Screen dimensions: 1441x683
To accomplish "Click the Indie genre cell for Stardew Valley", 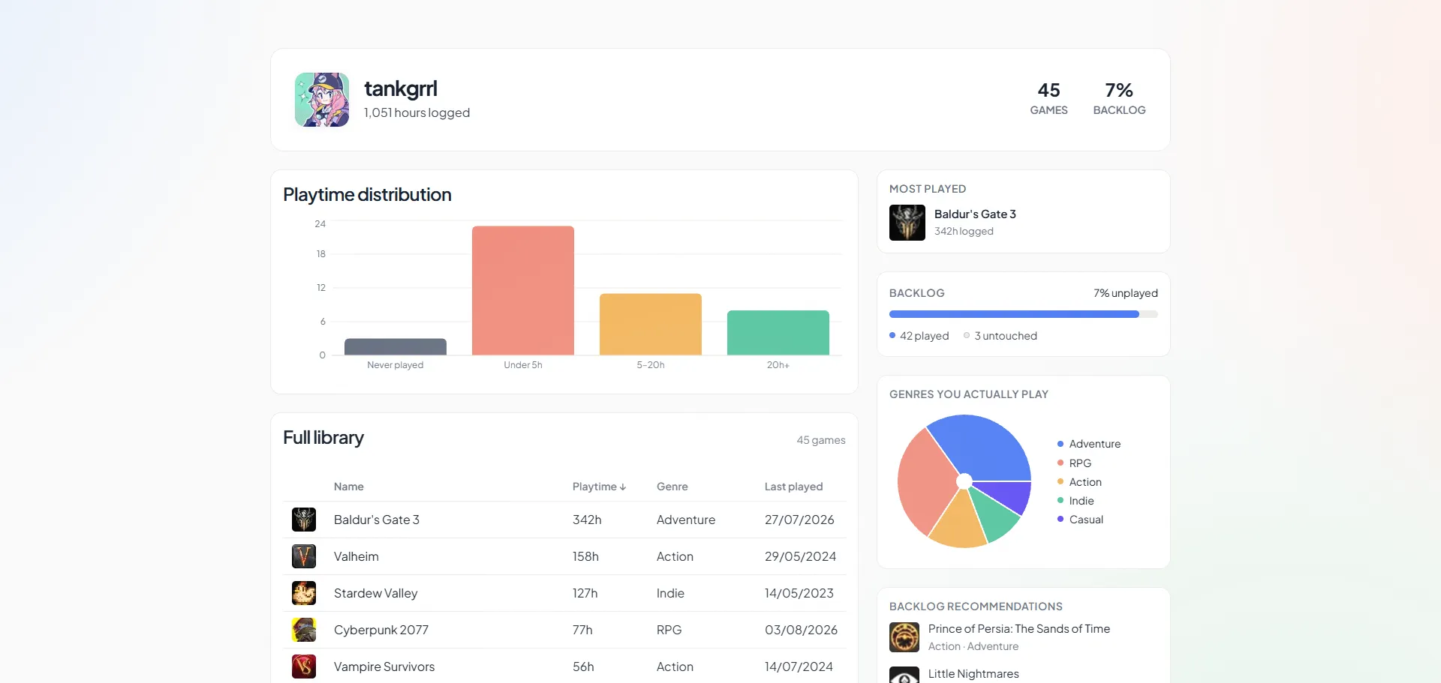I will (x=670, y=593).
